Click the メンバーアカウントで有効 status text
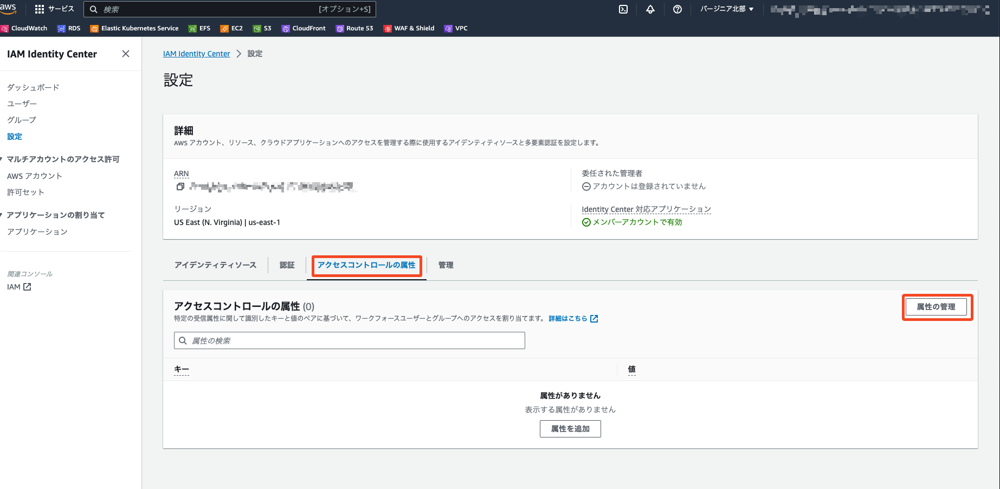The height and width of the screenshot is (489, 1000). coord(637,222)
